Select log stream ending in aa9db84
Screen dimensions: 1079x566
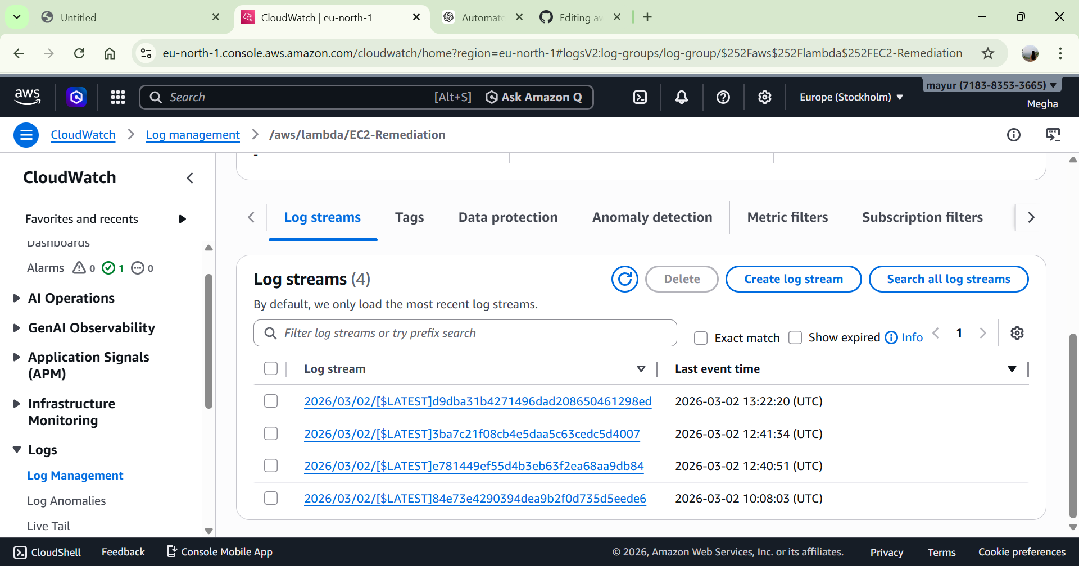pos(271,465)
